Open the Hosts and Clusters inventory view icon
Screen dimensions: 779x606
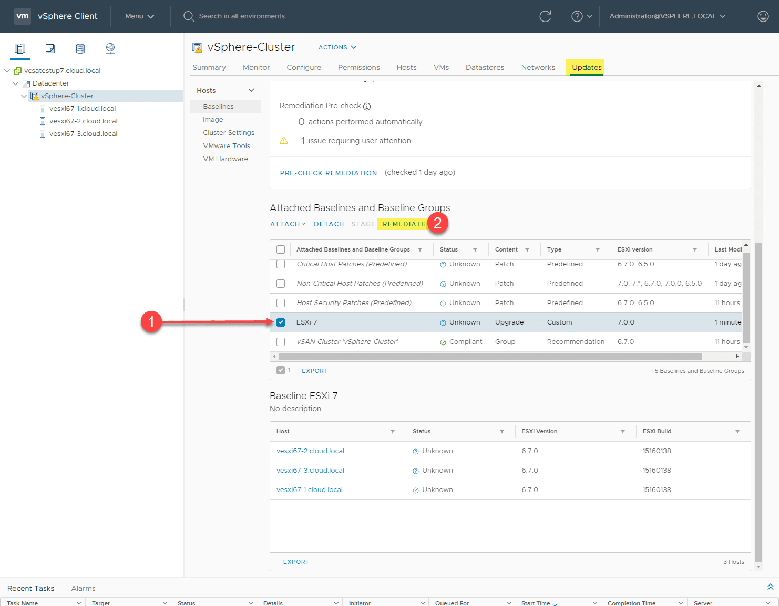[20, 48]
